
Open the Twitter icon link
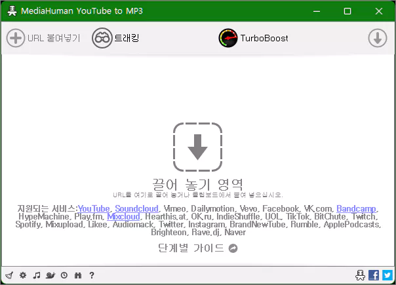[387, 275]
